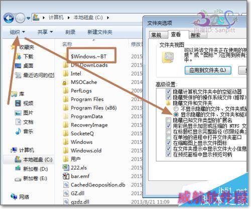Click the 新加卷 (D:) drive icon
The image size is (251, 209).
click(x=18, y=168)
